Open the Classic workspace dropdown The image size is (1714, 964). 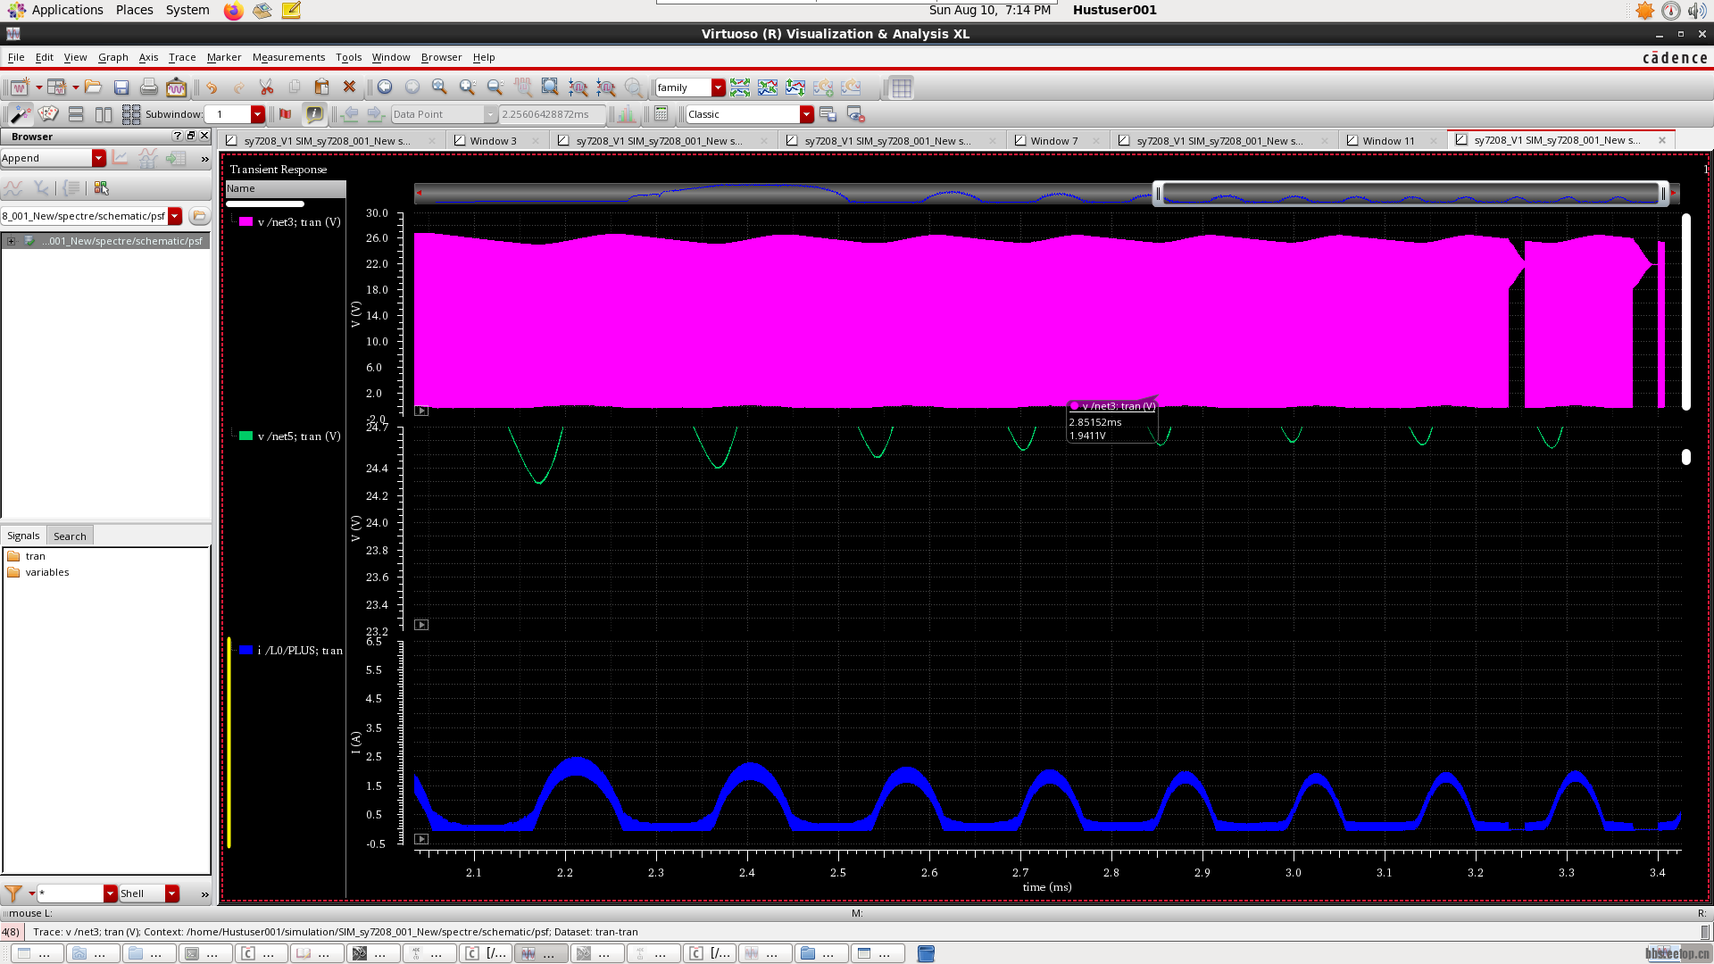807,114
